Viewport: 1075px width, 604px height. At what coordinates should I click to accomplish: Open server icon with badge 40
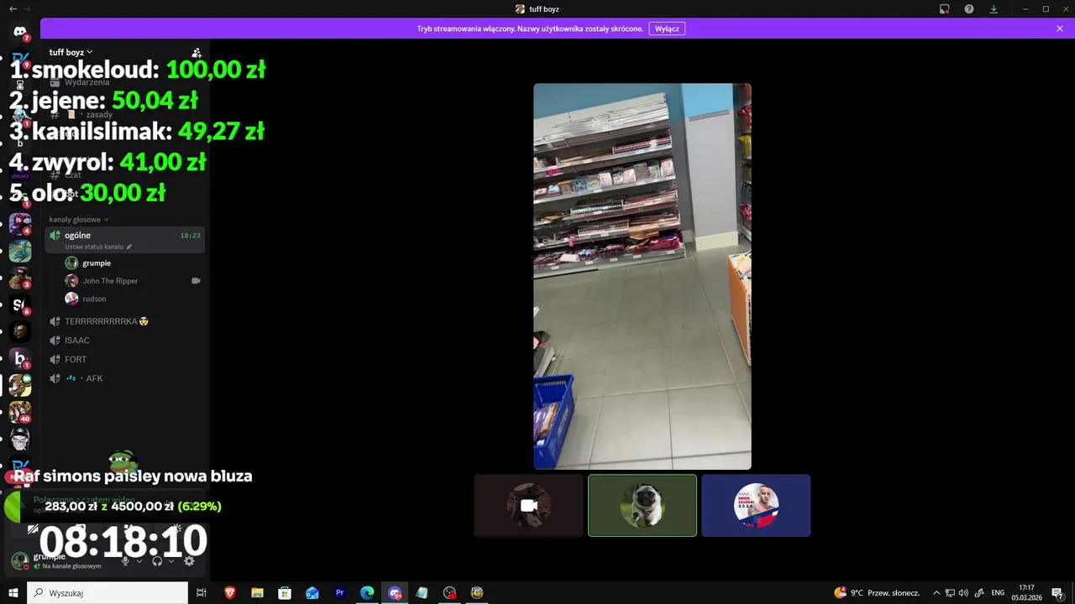tap(20, 411)
